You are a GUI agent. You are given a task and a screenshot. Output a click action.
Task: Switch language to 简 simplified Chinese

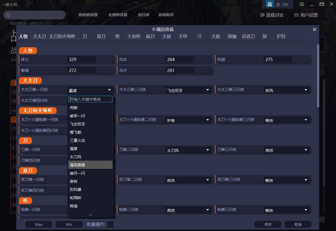coord(269,4)
